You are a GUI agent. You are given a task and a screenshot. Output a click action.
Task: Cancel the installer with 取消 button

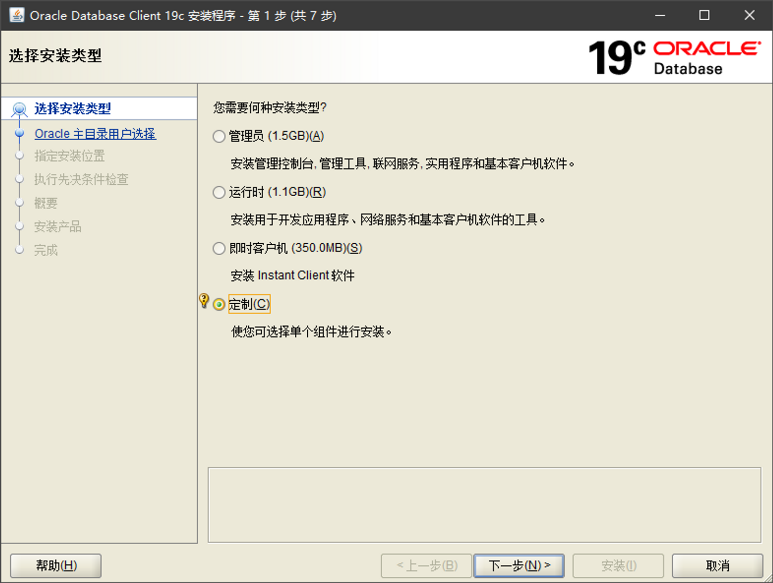click(x=717, y=566)
